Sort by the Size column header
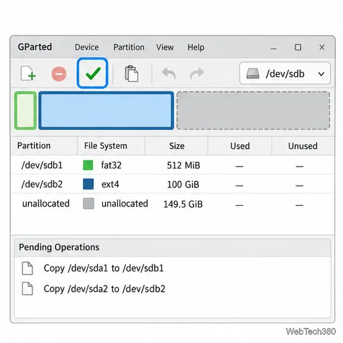The image size is (343, 343). pyautogui.click(x=176, y=145)
